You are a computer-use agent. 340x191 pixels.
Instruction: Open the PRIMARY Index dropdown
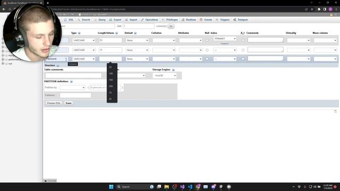(x=225, y=39)
